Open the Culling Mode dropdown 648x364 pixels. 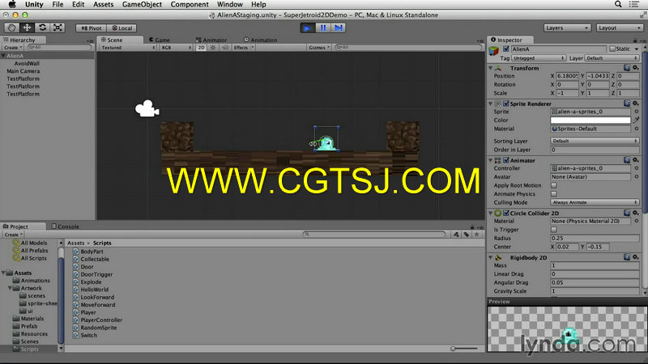click(x=595, y=202)
